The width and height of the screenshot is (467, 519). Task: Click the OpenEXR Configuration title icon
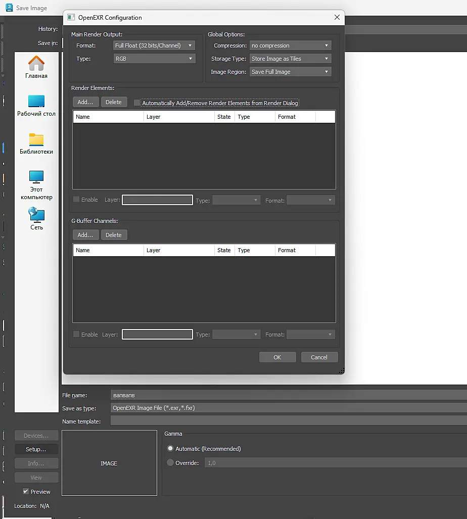pos(71,18)
